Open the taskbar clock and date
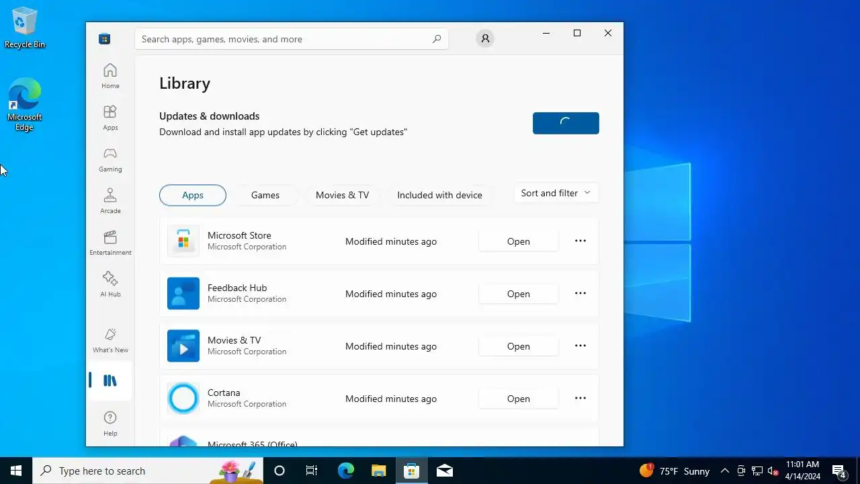 802,471
